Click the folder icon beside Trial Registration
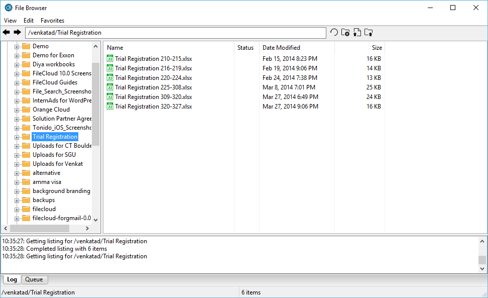This screenshot has width=488, height=298. (27, 137)
